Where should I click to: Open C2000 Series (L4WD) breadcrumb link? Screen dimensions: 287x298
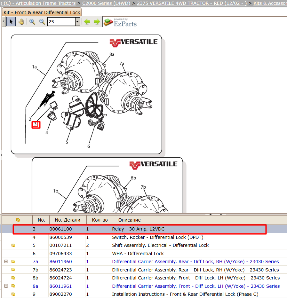click(x=106, y=3)
